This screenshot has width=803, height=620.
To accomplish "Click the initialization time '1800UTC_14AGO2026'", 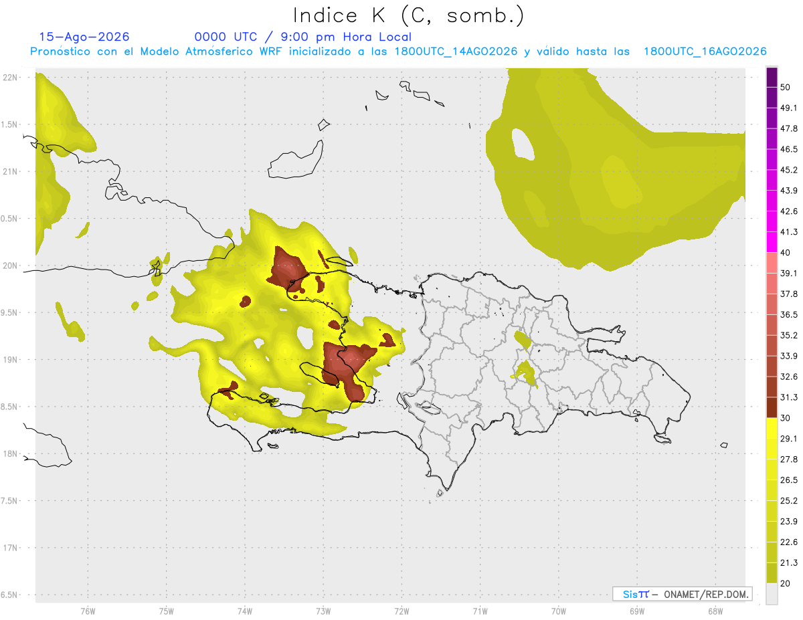I will (456, 51).
